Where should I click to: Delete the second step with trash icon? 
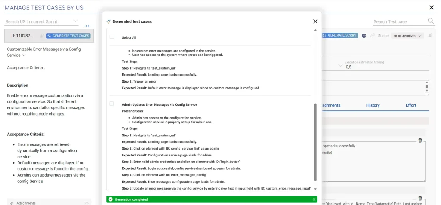coord(420,198)
